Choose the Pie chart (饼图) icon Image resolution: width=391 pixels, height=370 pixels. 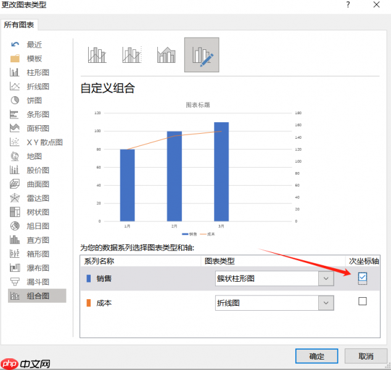click(15, 101)
